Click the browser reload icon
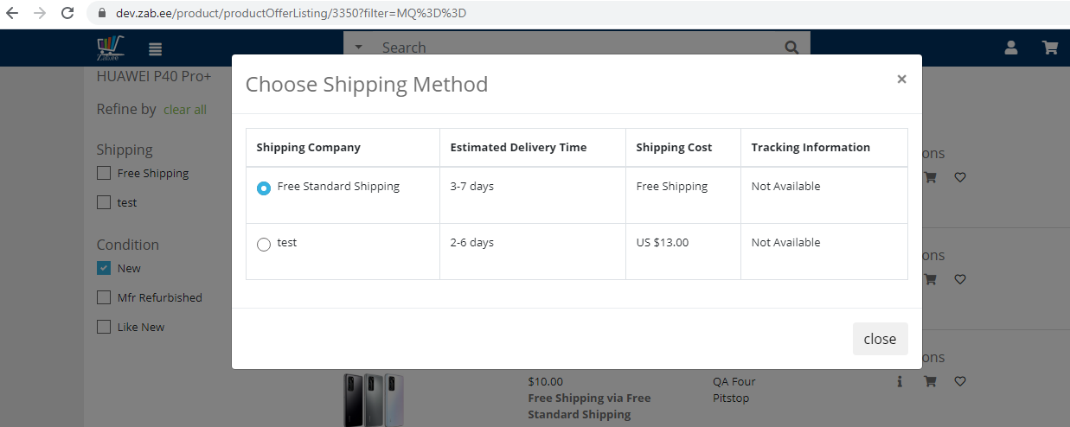 [67, 14]
